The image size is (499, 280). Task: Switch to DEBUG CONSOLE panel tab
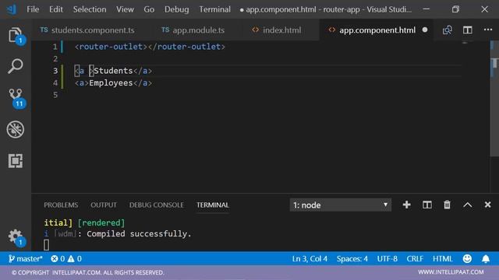[156, 205]
